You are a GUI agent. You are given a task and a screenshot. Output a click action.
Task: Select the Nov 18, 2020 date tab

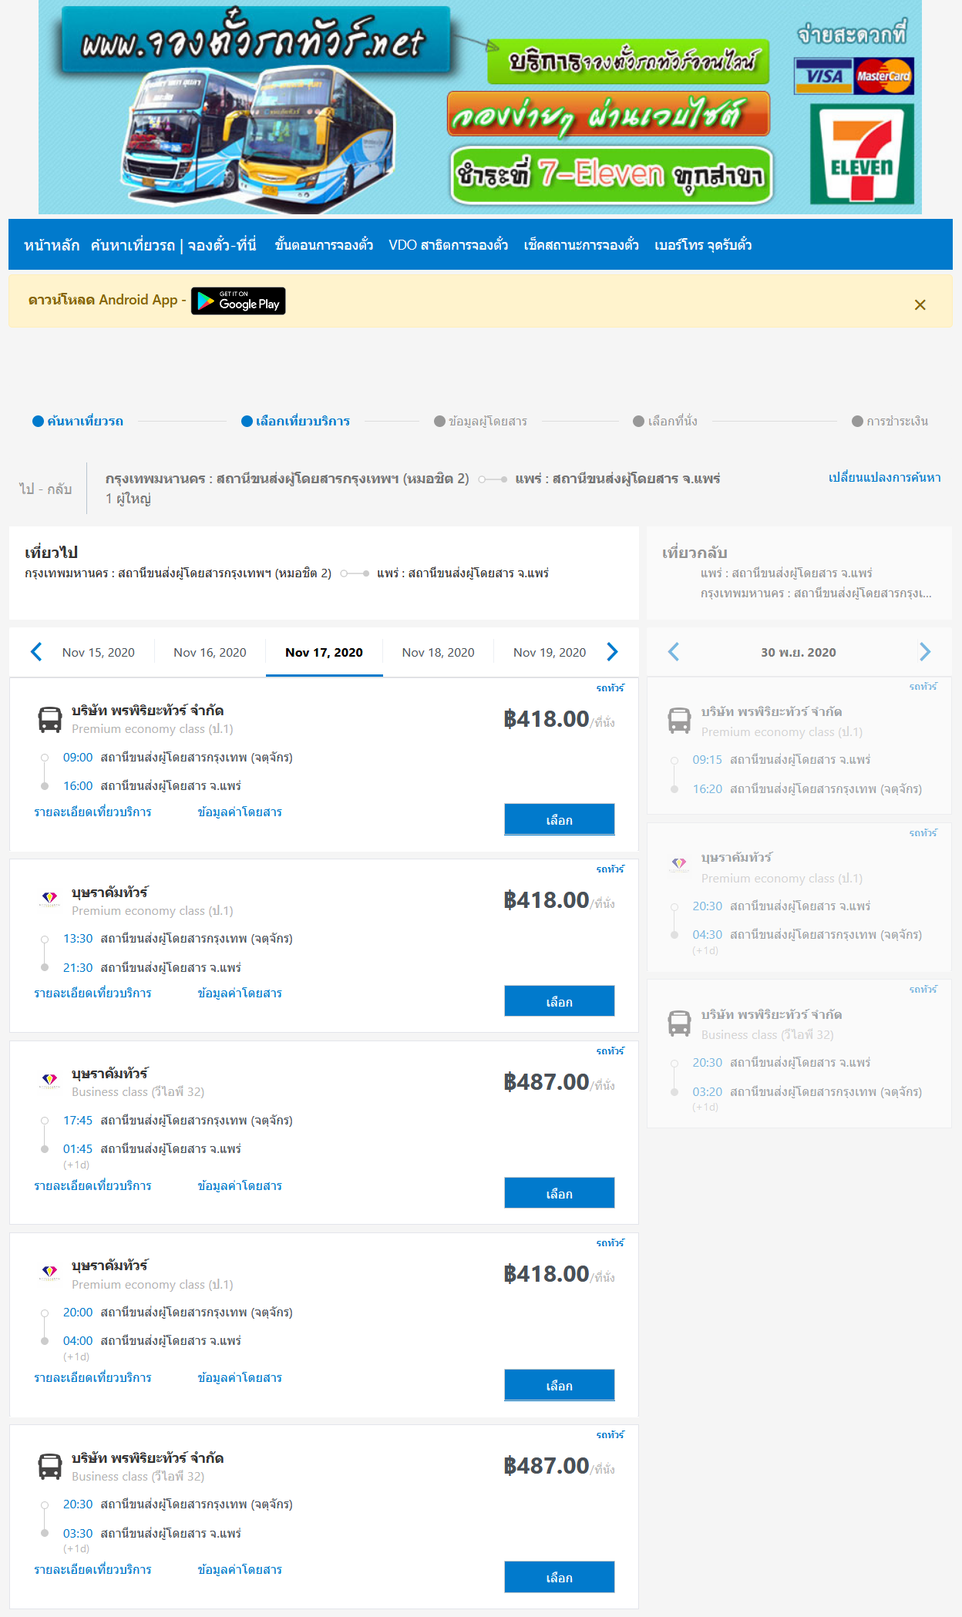pos(438,652)
